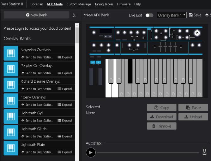The height and width of the screenshot is (161, 211).
Task: Send Richard Devine Overlays to Bass Station
Action: (37, 89)
